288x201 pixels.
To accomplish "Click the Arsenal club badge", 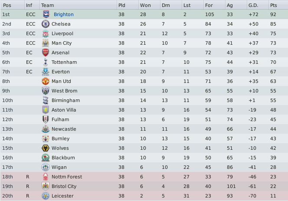I will pos(46,53).
